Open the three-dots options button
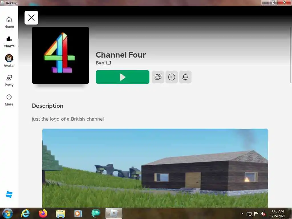Viewport: 292px width, 219px height. [x=171, y=77]
